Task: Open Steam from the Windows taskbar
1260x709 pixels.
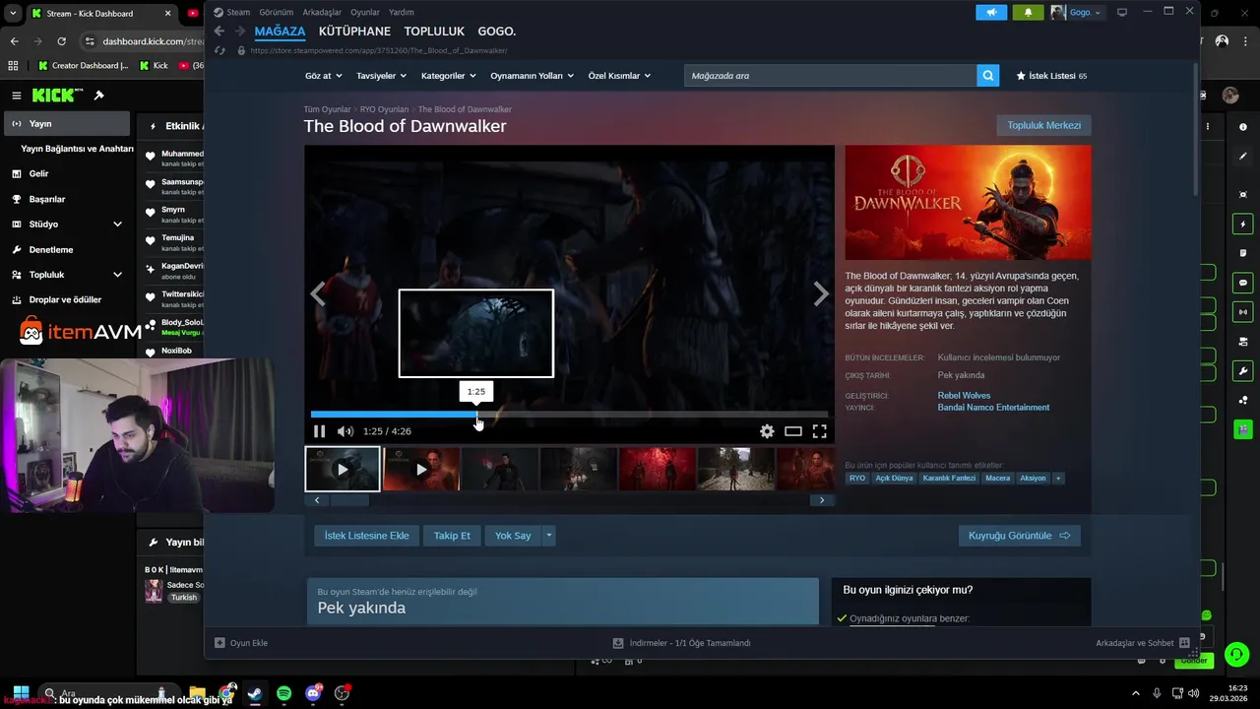Action: tap(254, 693)
